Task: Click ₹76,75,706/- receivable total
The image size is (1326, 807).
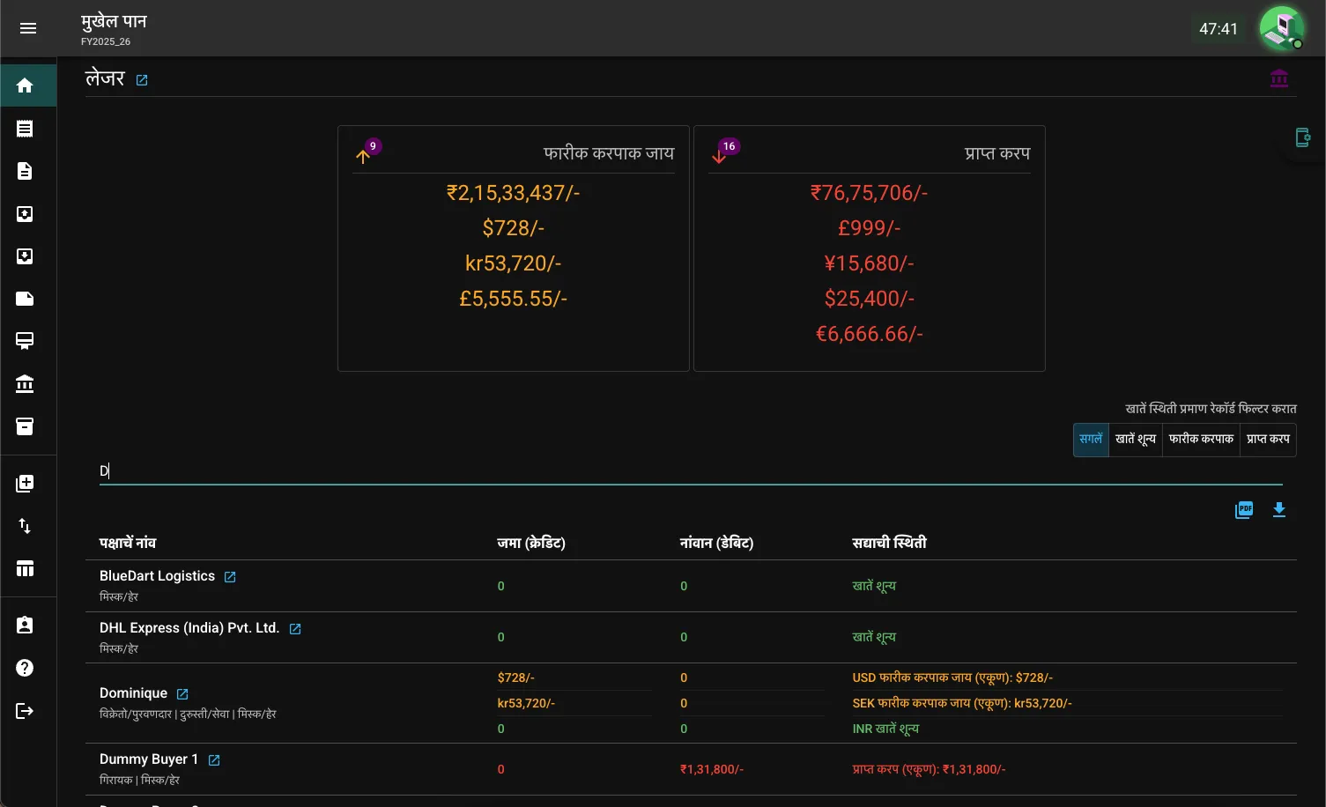Action: coord(870,193)
